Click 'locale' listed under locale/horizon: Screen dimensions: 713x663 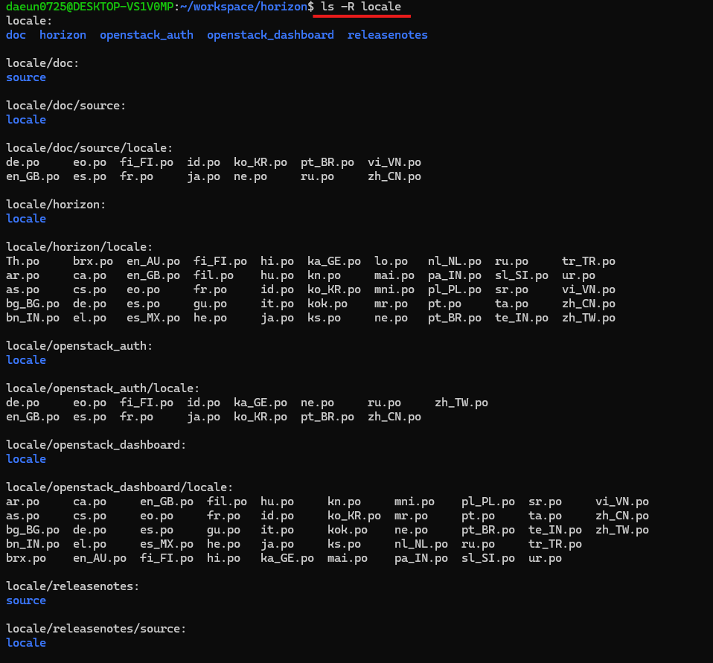pos(26,219)
